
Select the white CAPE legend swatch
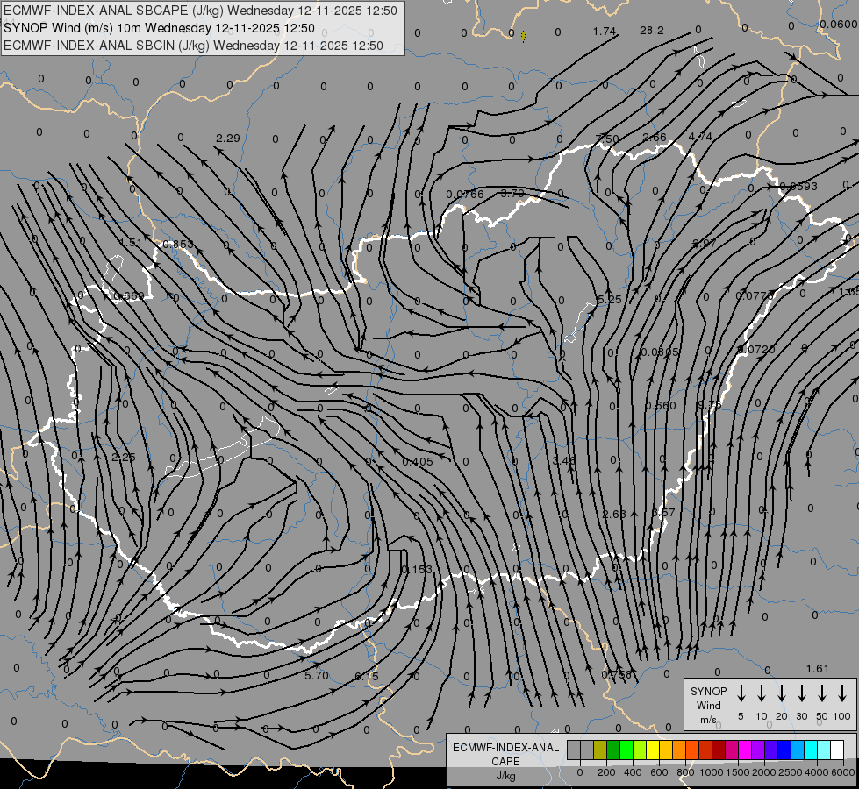[x=837, y=750]
